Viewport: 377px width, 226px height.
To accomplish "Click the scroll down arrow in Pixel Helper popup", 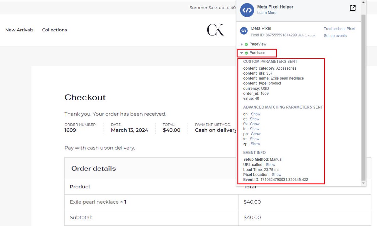I will 363,183.
